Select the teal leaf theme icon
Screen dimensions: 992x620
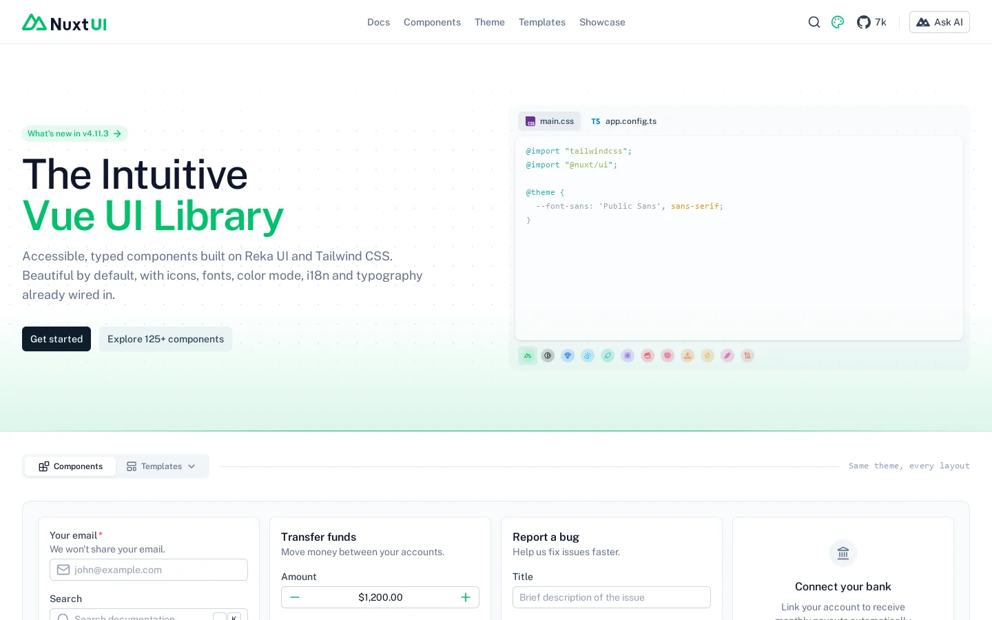click(x=608, y=355)
